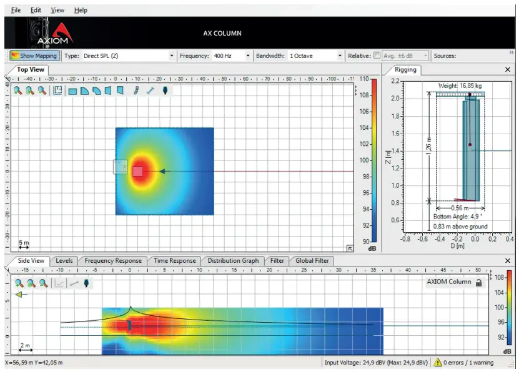Add a quarter-circle audience area
524x372 pixels.
click(x=84, y=91)
